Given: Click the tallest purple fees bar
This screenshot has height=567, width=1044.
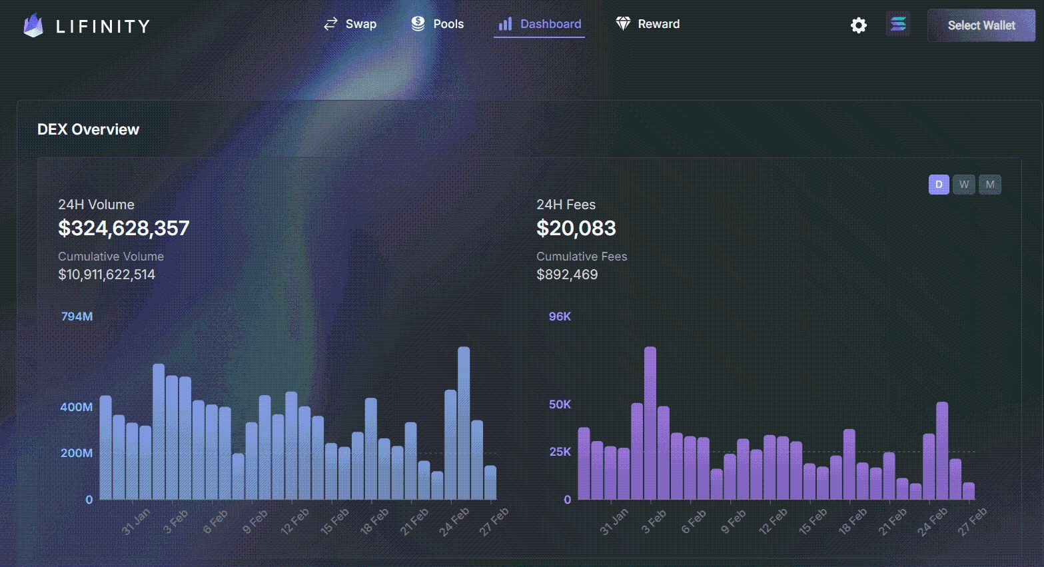Looking at the screenshot, I should (650, 420).
